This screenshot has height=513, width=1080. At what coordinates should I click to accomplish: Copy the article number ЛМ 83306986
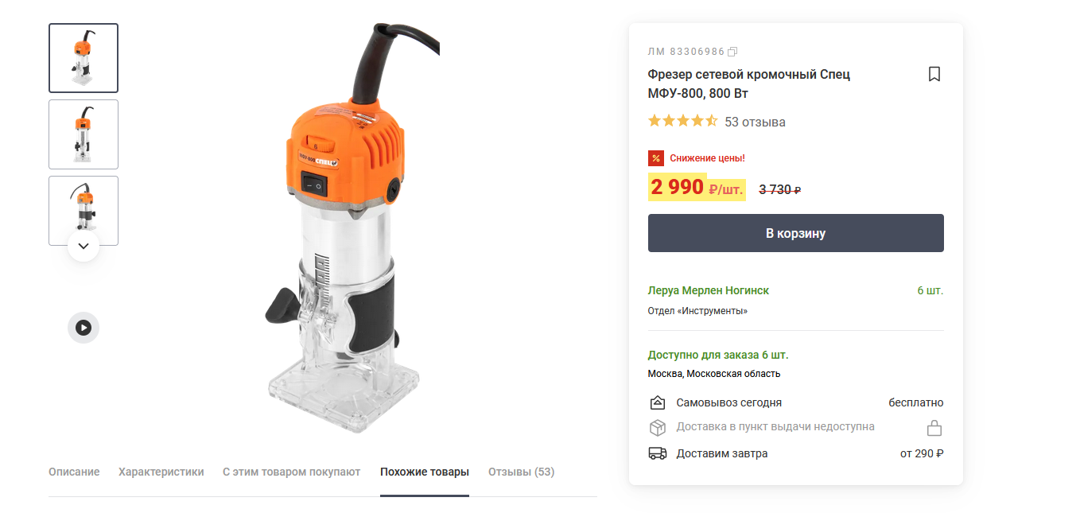(733, 52)
